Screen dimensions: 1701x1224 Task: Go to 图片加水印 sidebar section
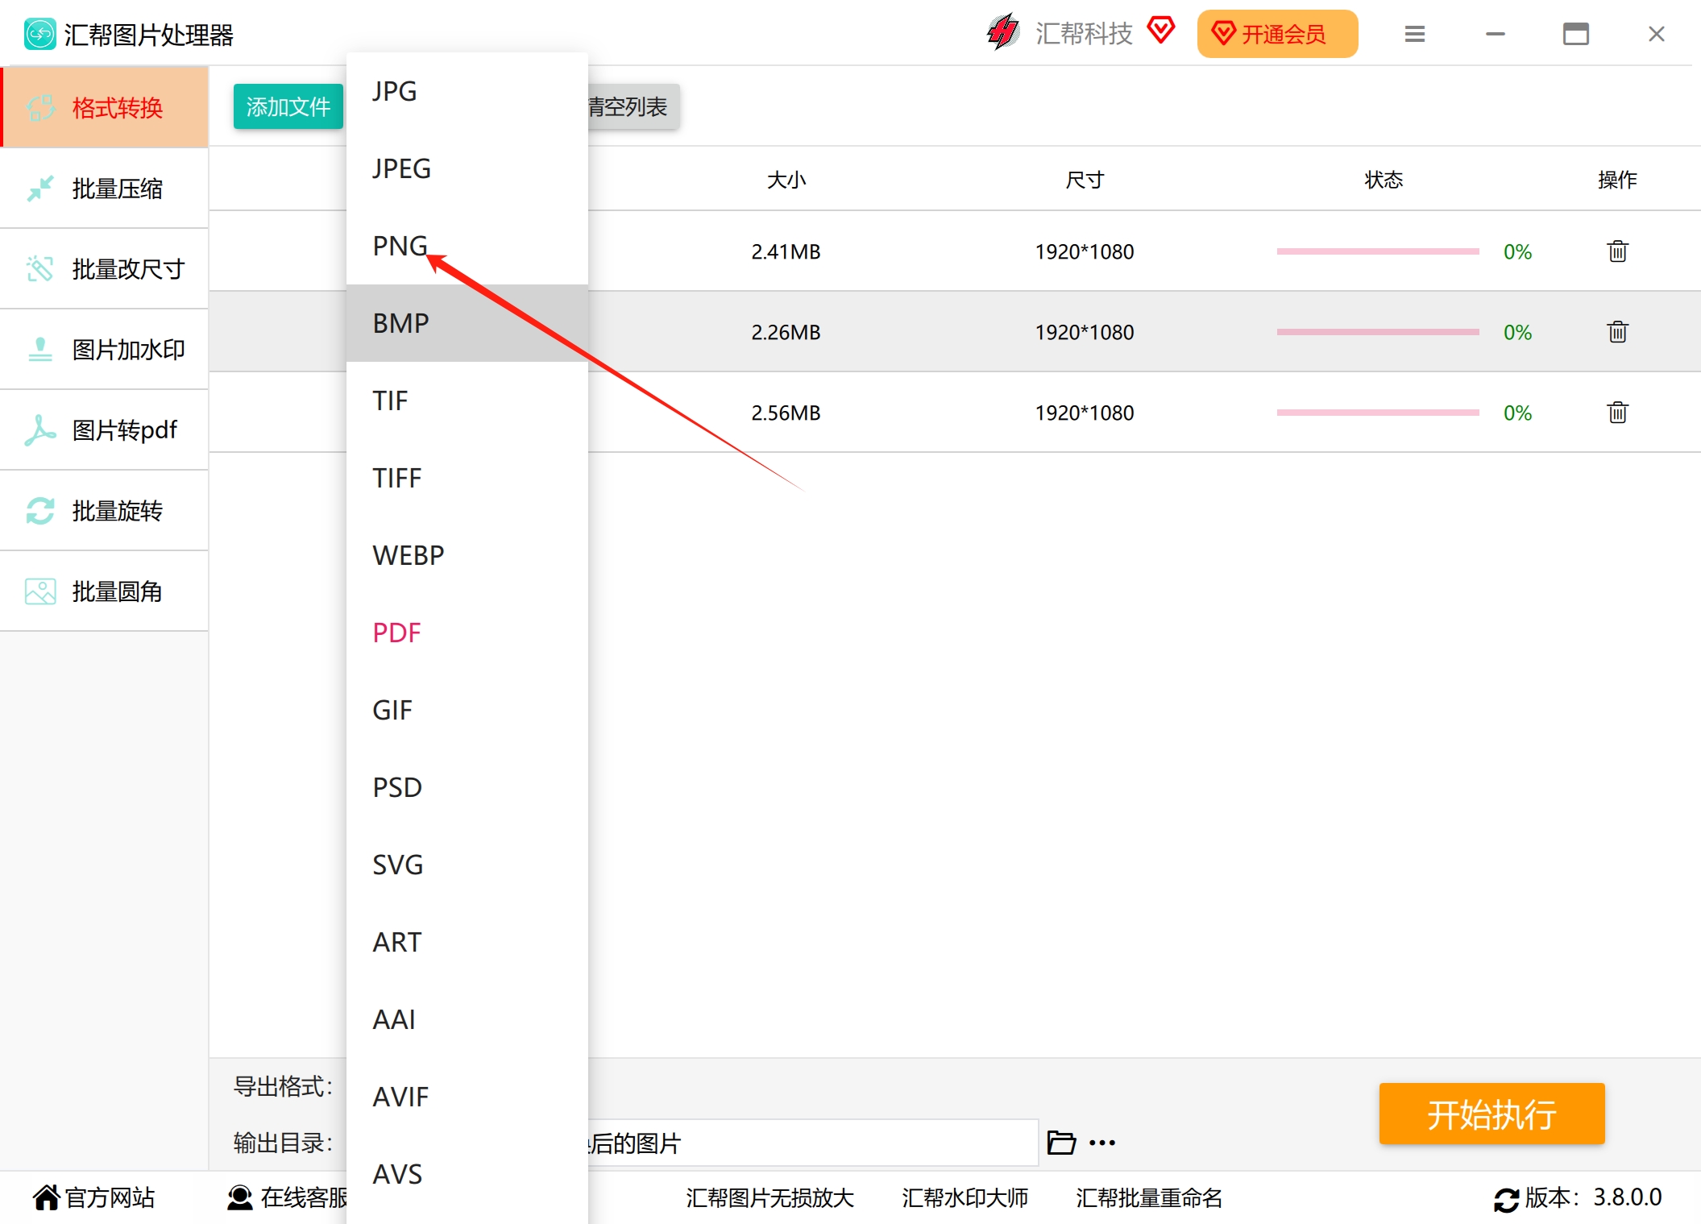tap(105, 349)
